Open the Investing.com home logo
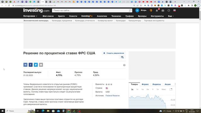Image resolution: width=201 pixels, height=113 pixels. (36, 10)
